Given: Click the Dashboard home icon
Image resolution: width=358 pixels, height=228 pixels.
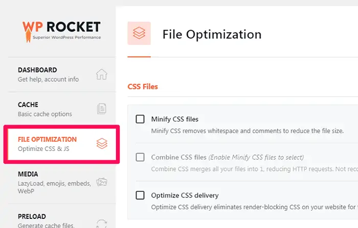Looking at the screenshot, I should coord(102,74).
